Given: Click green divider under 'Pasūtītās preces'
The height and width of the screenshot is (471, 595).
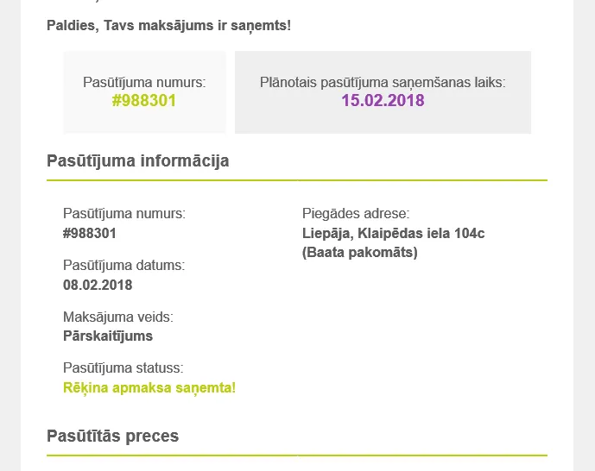Looking at the screenshot, I should pyautogui.click(x=297, y=455).
